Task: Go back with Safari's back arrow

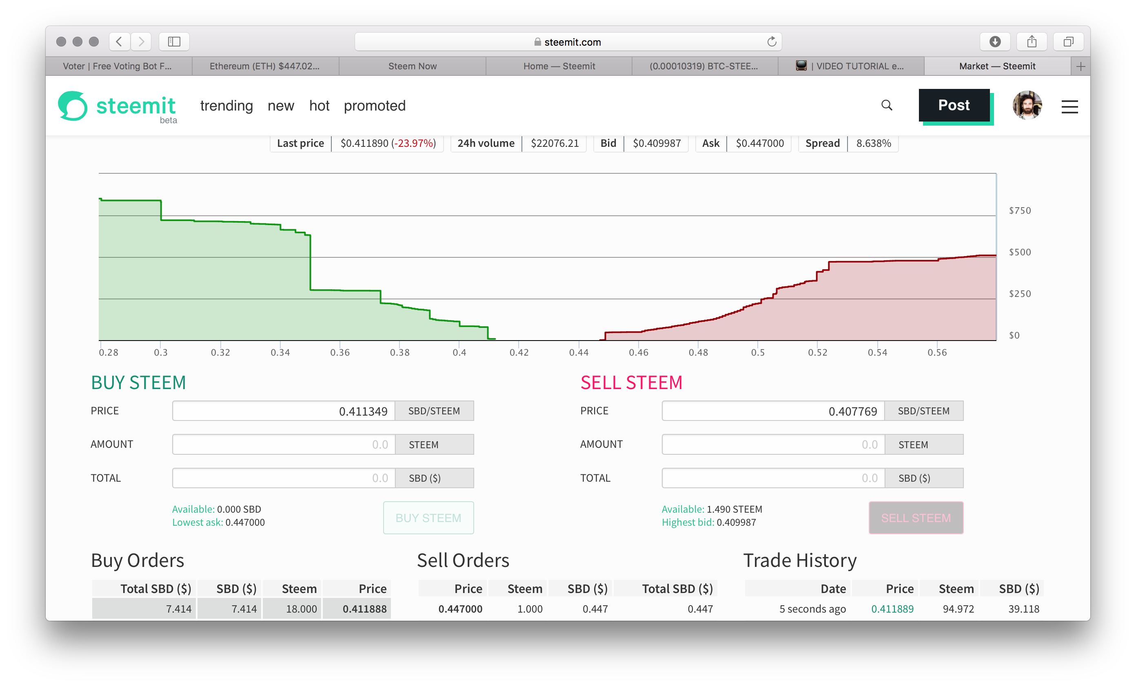Action: [119, 42]
